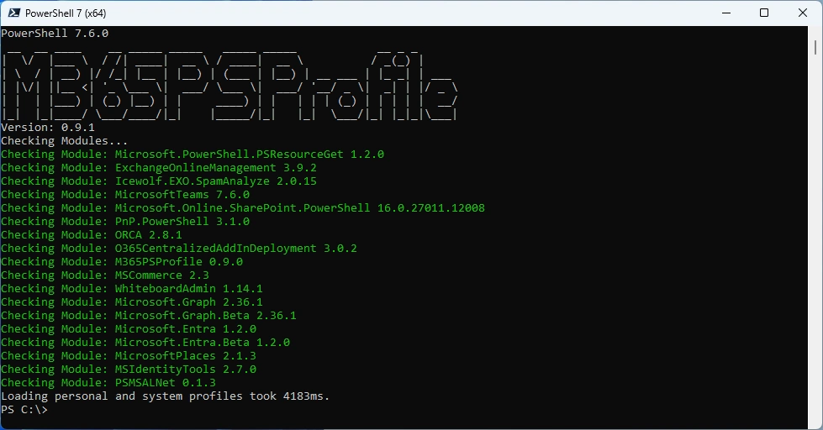The image size is (823, 430).
Task: Click the PSMSALNet 0.1.3 module line
Action: pos(108,383)
